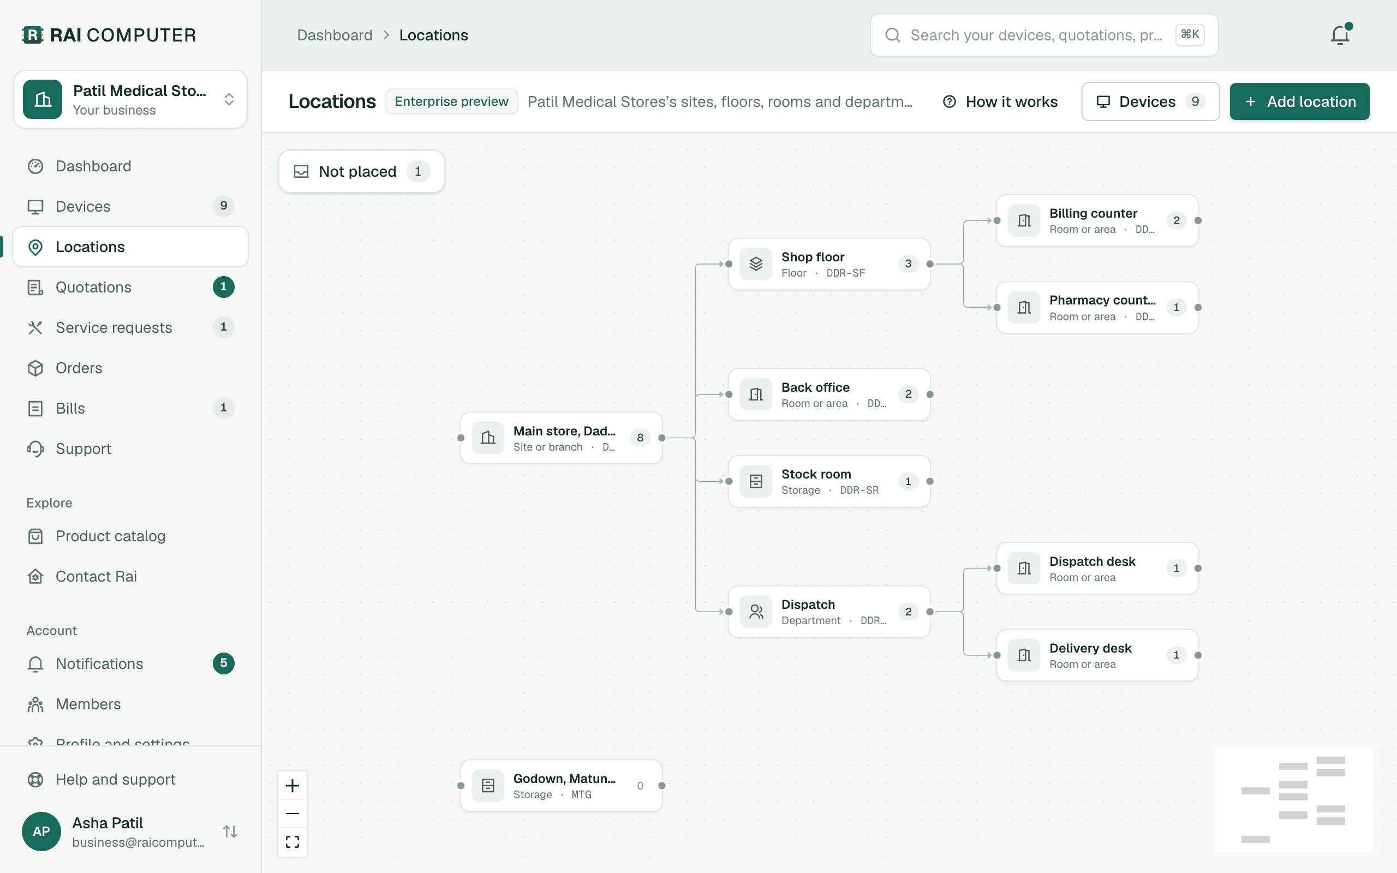Expand the Patil Medical Stores business switcher
1397x873 pixels.
(130, 99)
